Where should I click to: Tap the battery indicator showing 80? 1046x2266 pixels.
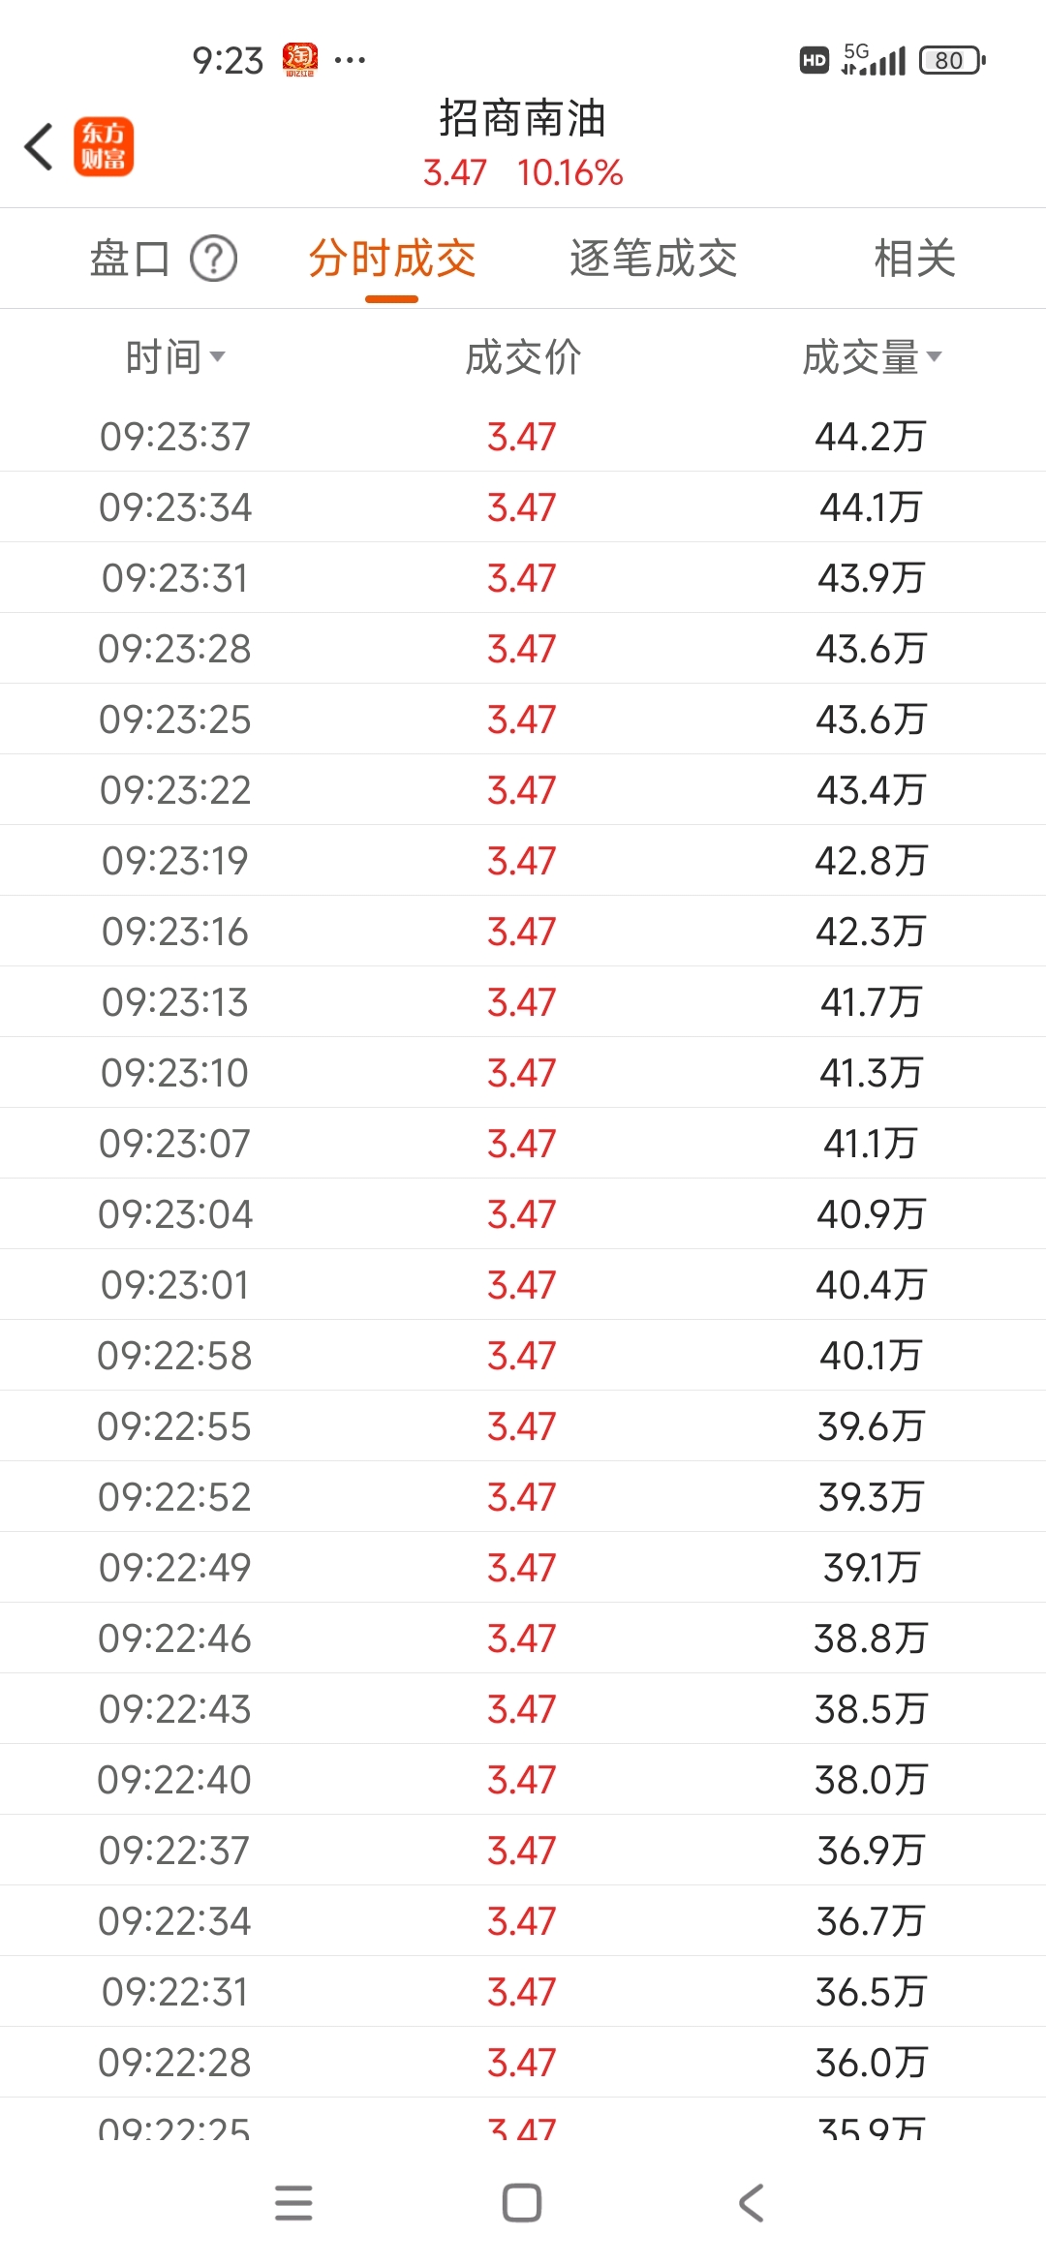(952, 60)
